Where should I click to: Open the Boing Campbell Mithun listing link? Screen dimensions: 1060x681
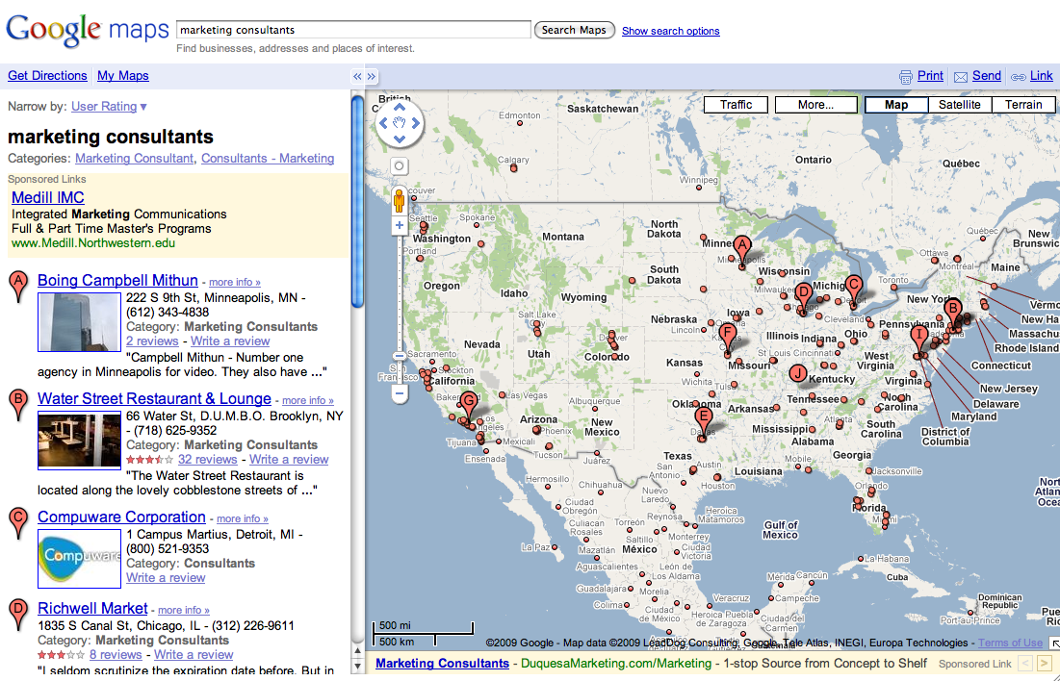117,281
